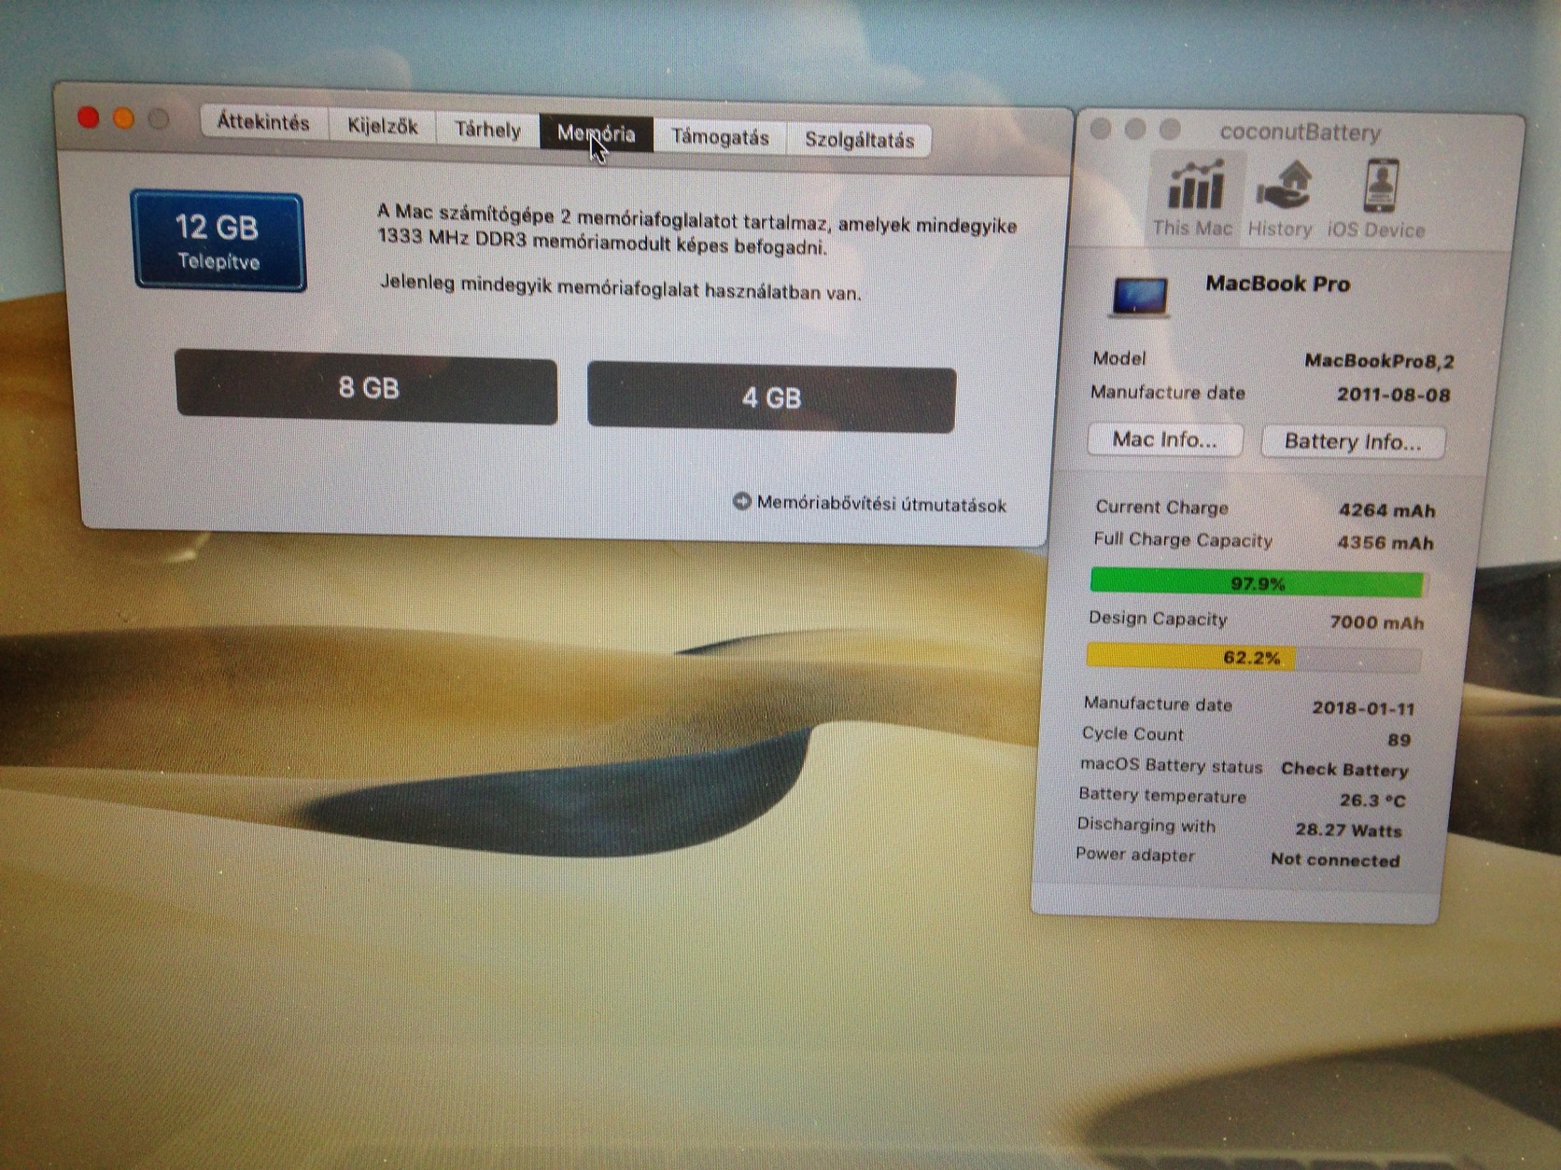This screenshot has height=1170, width=1561.
Task: Click the Discharging with label
Action: click(1146, 825)
